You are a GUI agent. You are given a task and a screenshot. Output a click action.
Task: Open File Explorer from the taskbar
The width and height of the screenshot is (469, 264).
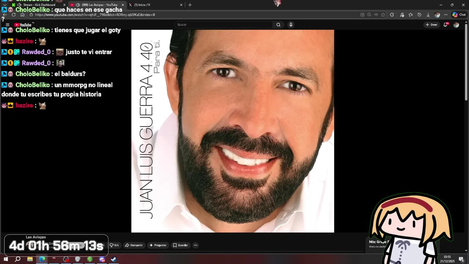pos(30,259)
